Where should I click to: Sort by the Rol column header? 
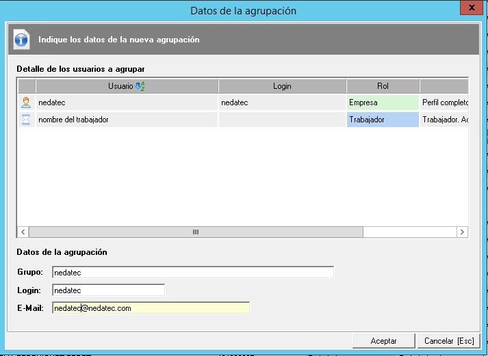click(x=383, y=86)
